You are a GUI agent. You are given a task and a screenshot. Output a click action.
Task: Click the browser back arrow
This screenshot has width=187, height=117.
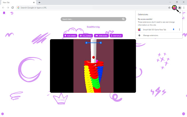(x=3, y=8)
